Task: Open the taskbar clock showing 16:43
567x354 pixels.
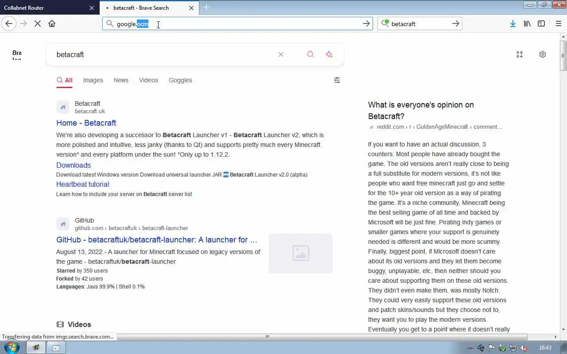Action: tap(545, 348)
